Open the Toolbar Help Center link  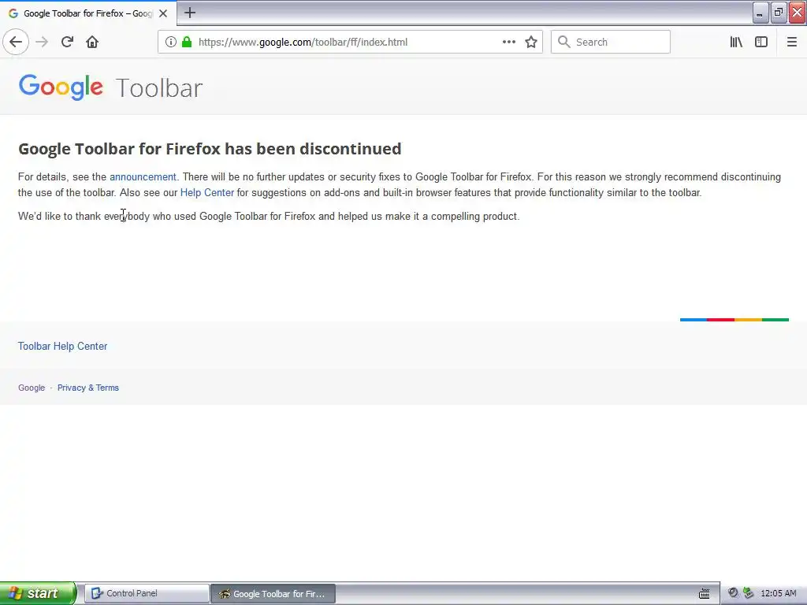[x=63, y=347]
